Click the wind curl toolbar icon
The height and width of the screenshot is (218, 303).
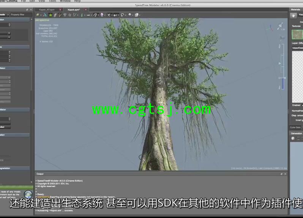[95, 15]
